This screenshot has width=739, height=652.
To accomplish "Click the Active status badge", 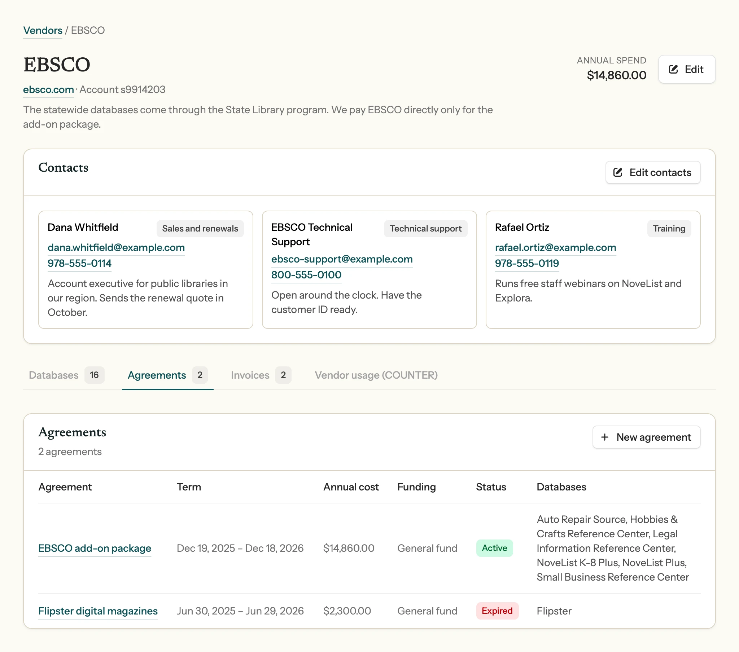I will [494, 548].
